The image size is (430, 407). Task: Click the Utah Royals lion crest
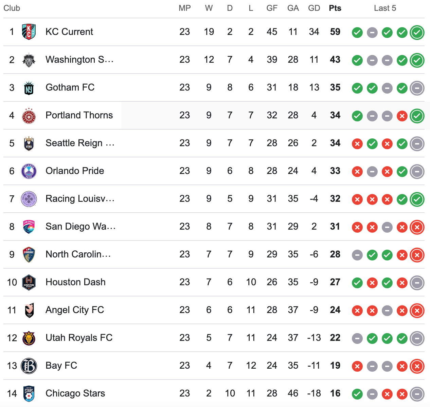29,338
